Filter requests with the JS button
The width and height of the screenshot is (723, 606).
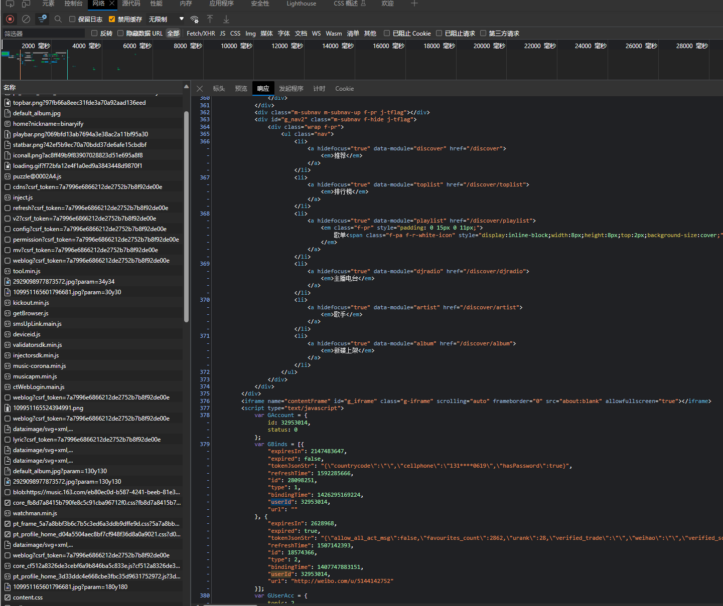point(222,33)
